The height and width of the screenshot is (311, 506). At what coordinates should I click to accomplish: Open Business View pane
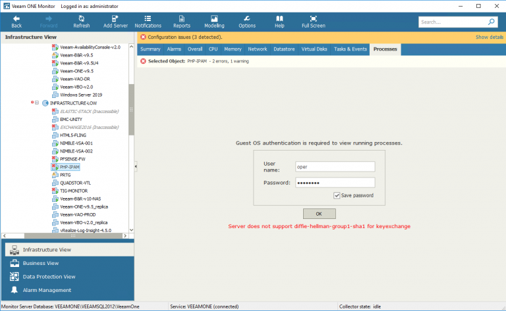pos(69,264)
